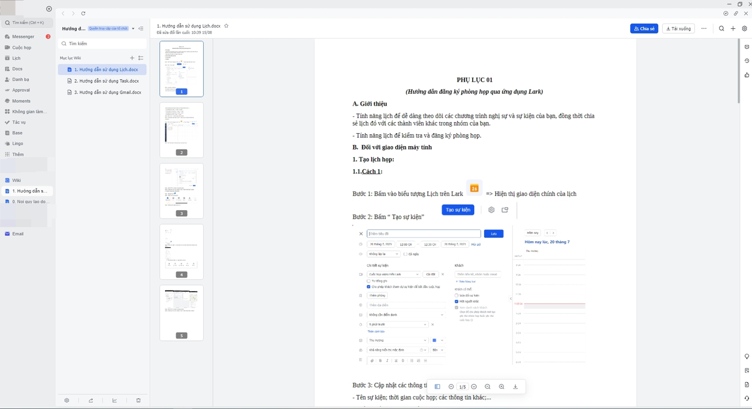Go to next page using down chevron

click(x=474, y=387)
